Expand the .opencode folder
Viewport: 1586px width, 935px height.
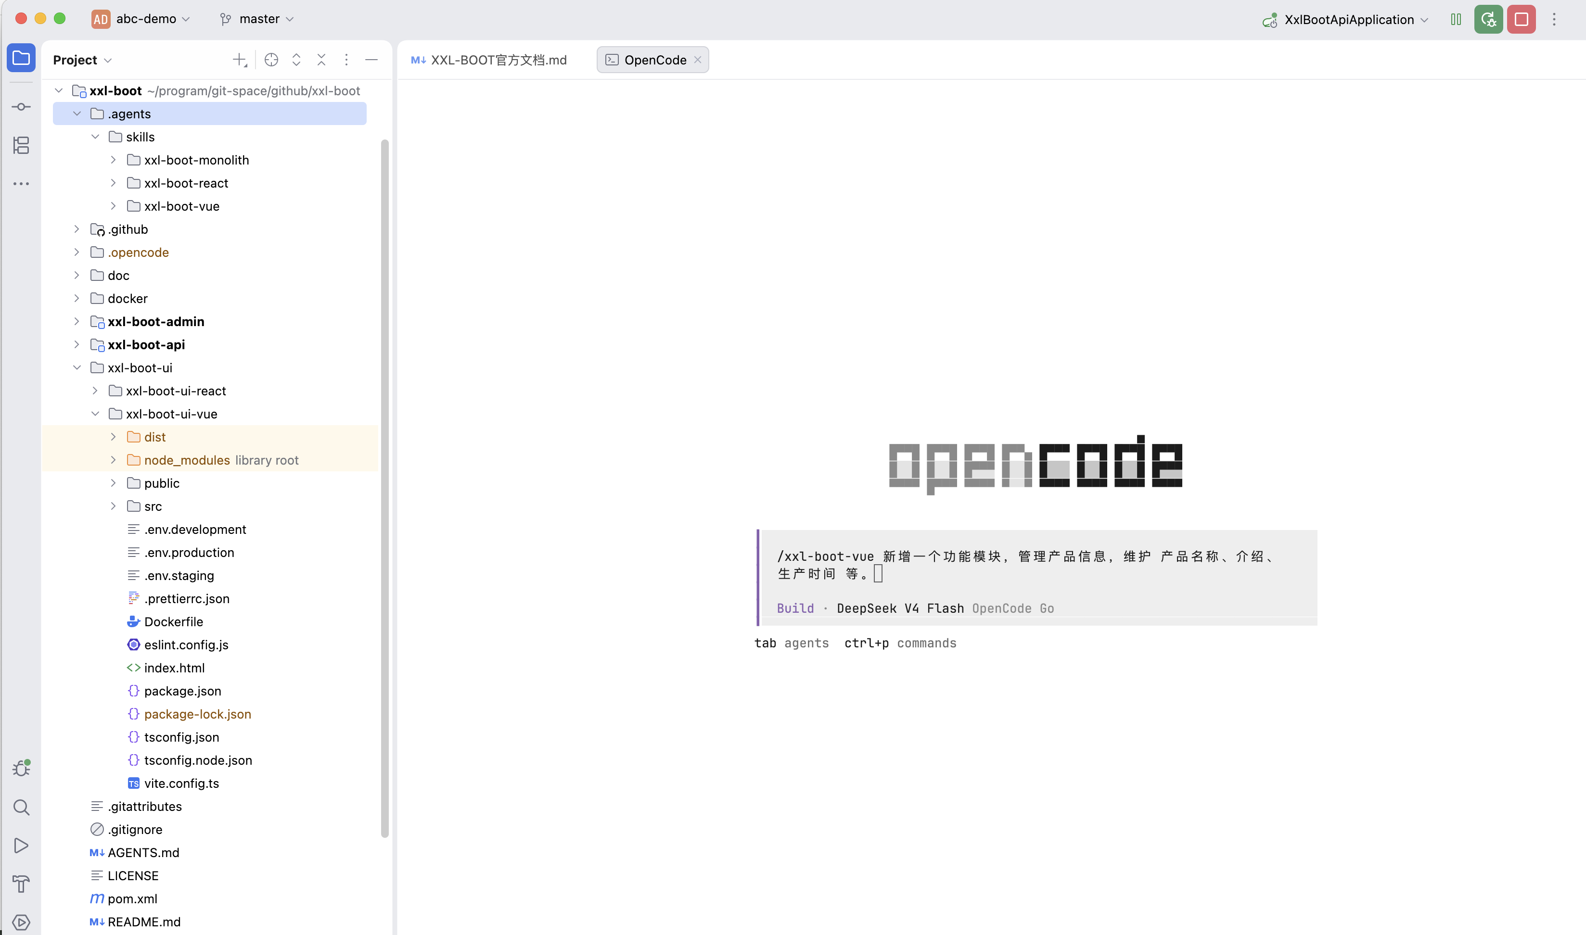(x=77, y=253)
